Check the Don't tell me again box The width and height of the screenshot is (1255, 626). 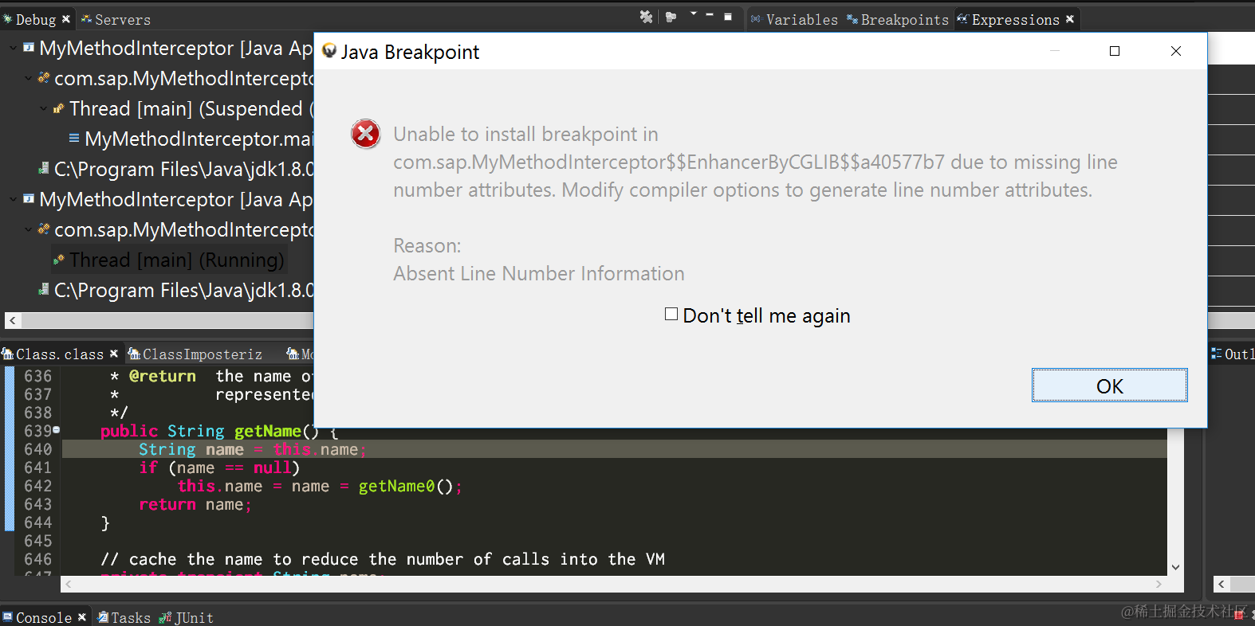point(671,315)
